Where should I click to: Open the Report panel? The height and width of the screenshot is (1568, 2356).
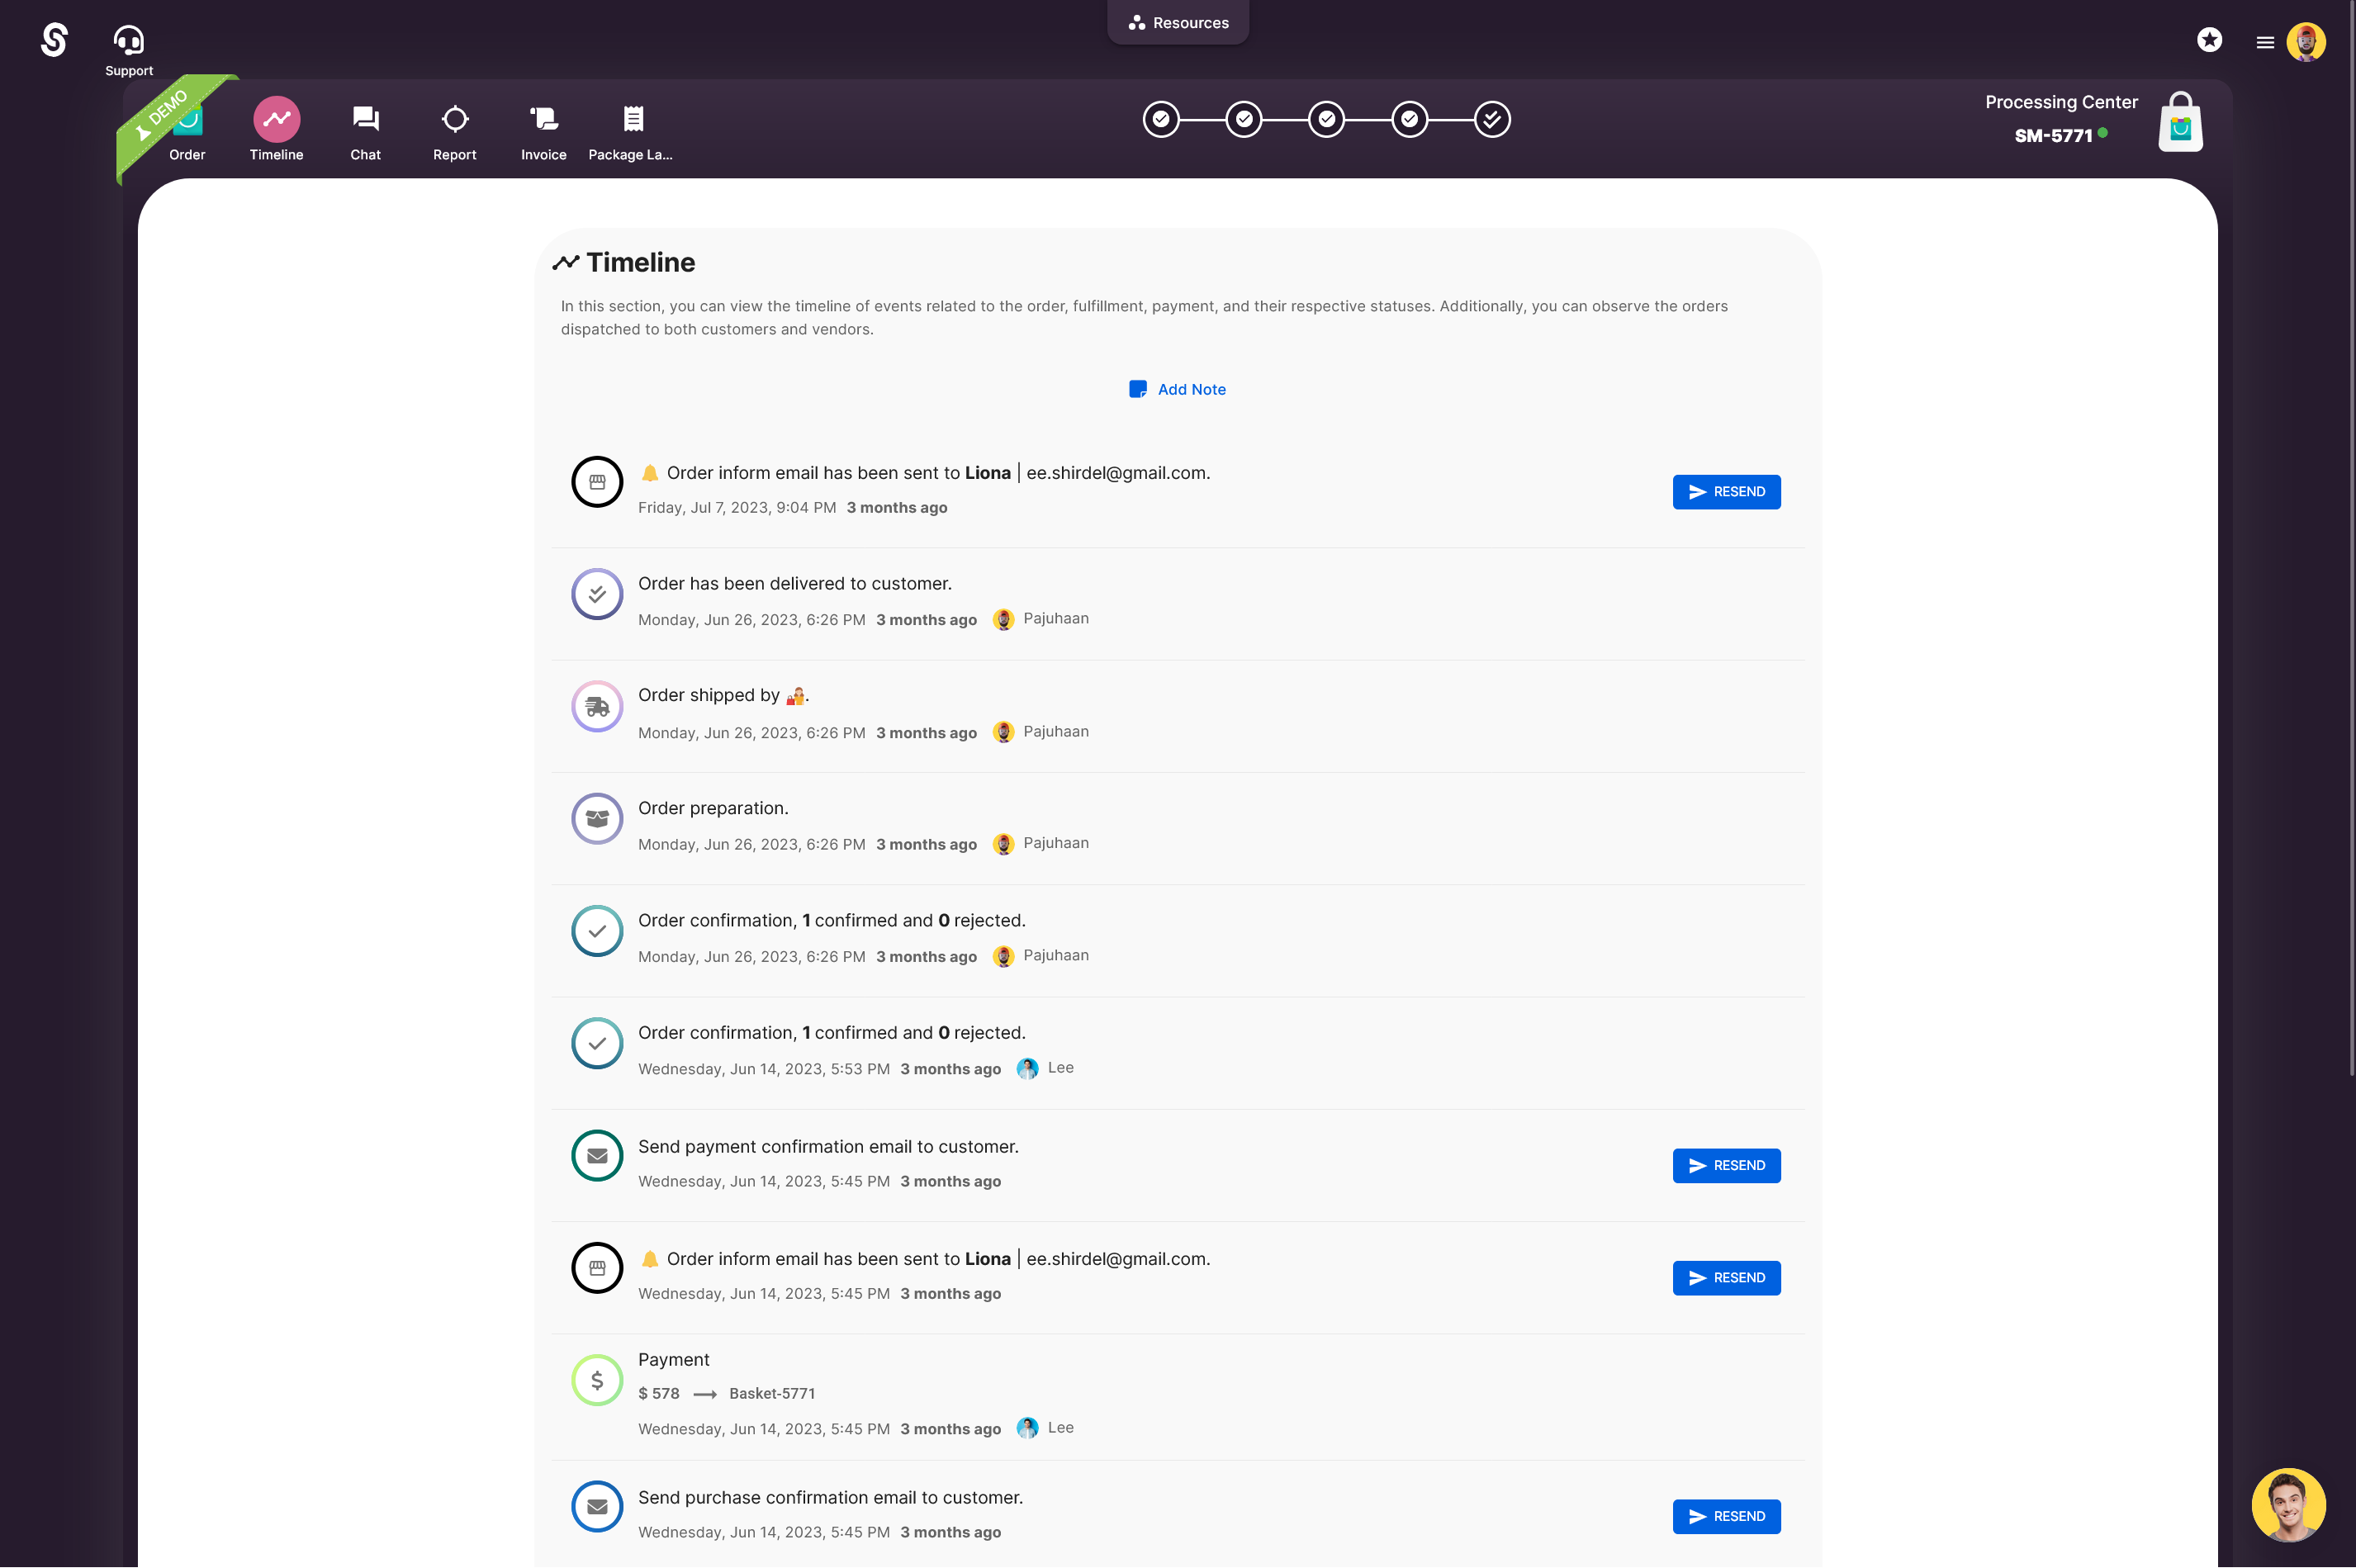(455, 130)
